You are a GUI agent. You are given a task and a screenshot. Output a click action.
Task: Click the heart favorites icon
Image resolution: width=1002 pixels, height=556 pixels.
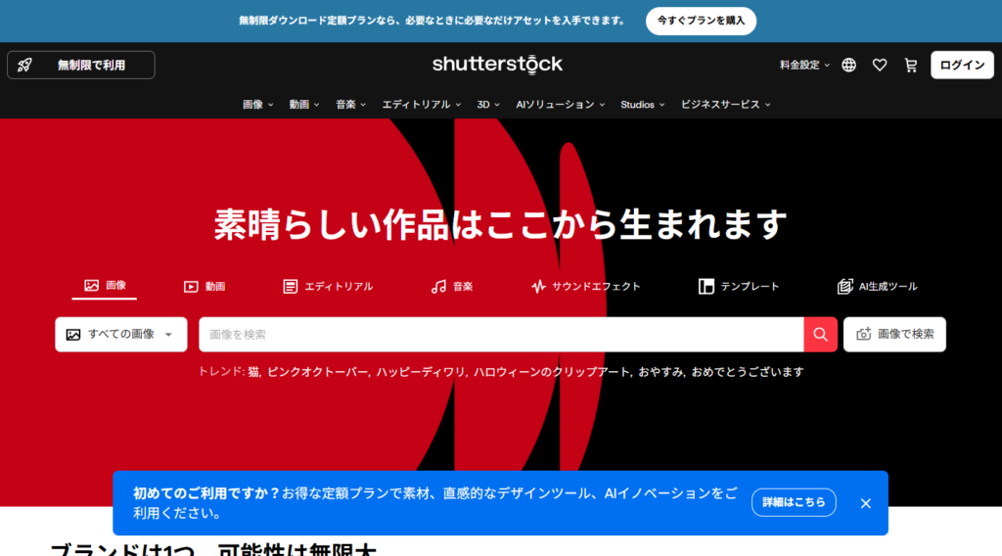(x=880, y=65)
